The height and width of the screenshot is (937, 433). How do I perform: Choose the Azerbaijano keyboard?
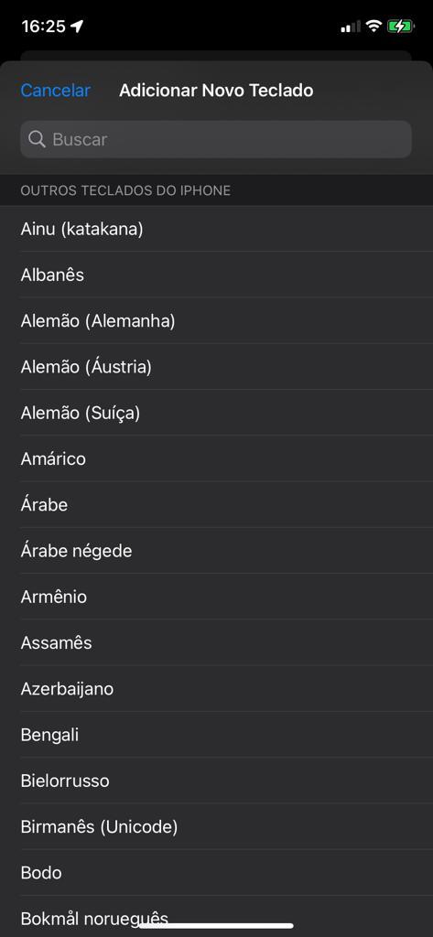coord(216,689)
